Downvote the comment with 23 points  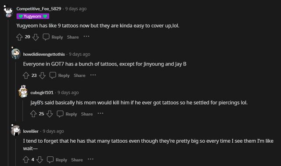coord(42,76)
